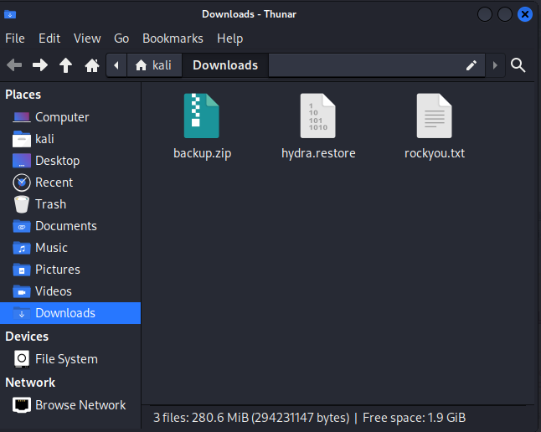Select the Computer label in Places
Screen dimensions: 541x432
coord(62,117)
